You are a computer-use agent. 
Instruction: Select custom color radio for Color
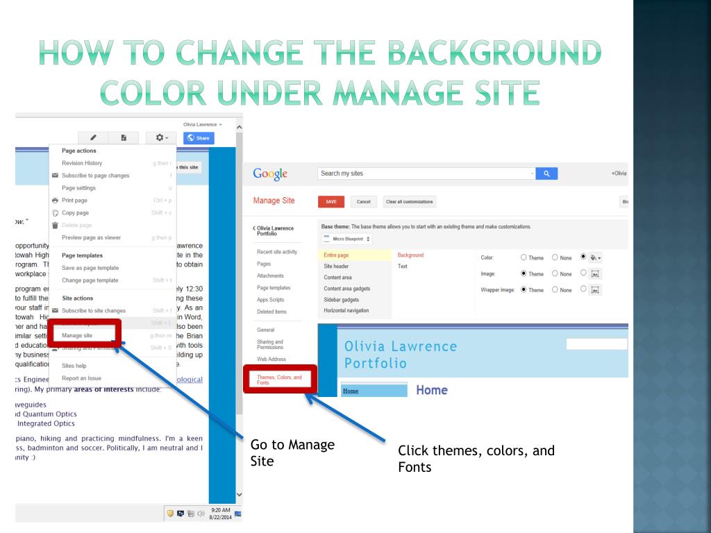[583, 257]
